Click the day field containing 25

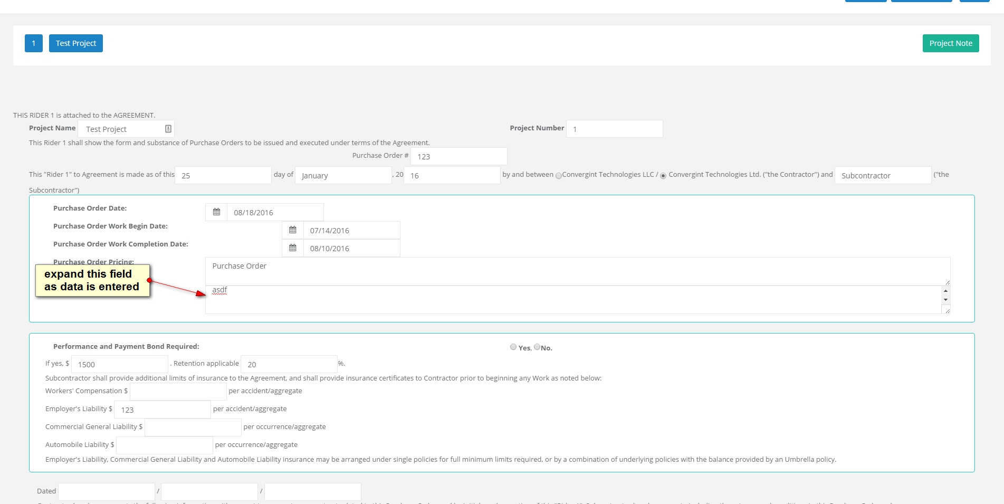pos(223,175)
